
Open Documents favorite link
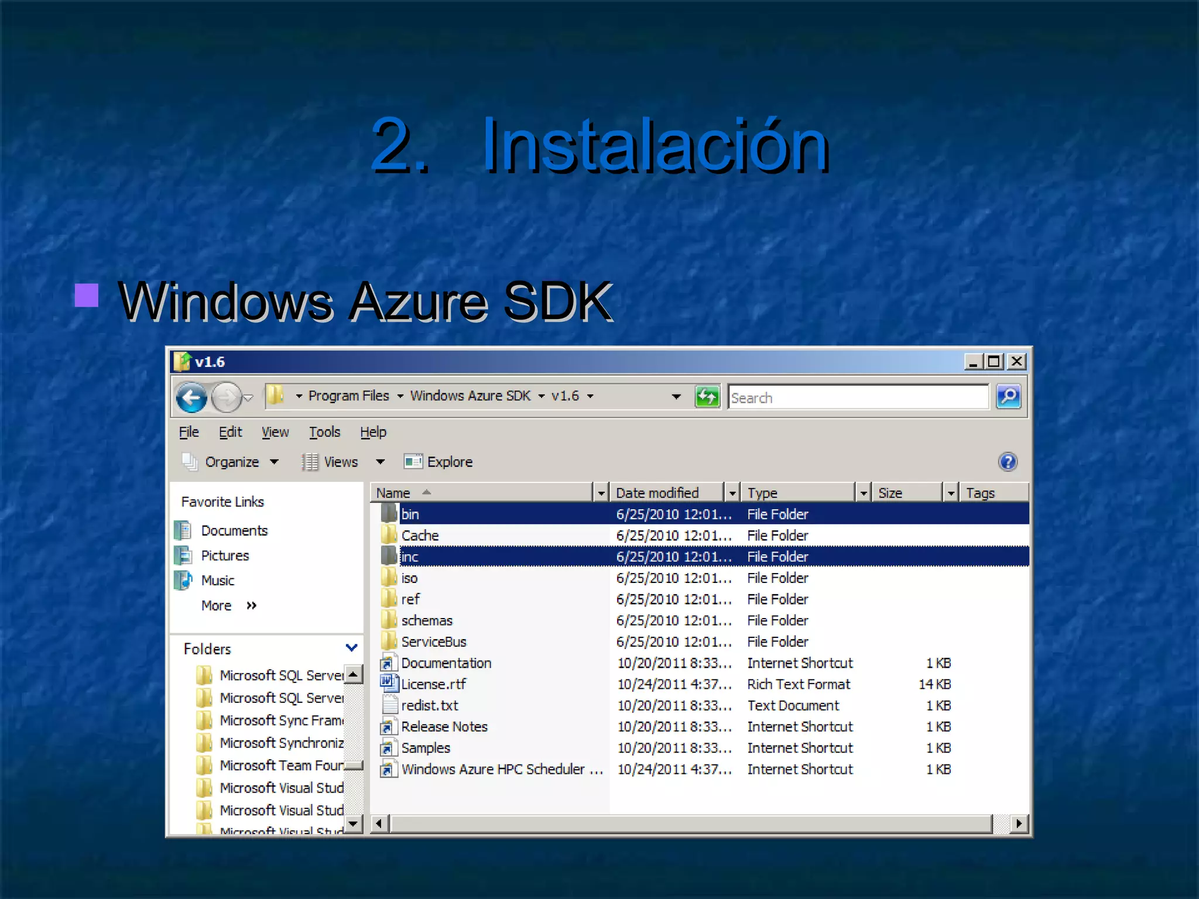click(x=234, y=530)
